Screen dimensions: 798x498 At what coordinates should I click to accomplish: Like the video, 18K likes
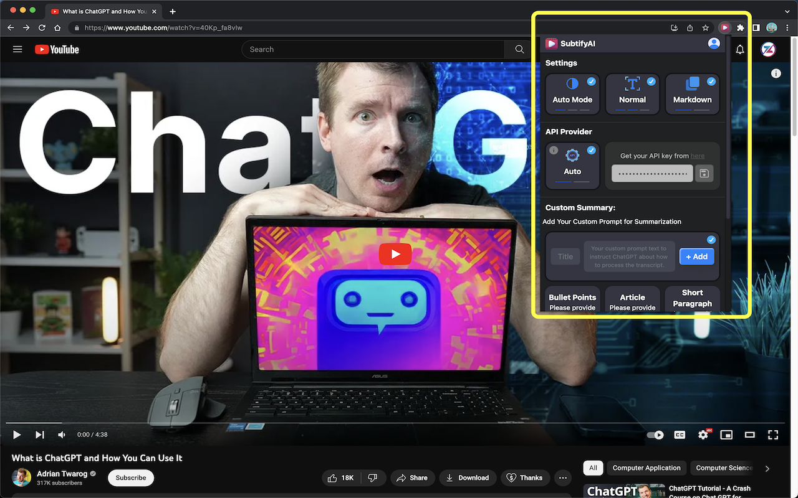(340, 477)
